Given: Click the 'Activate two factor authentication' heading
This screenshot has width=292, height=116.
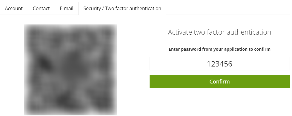Looking at the screenshot, I should pyautogui.click(x=219, y=32).
